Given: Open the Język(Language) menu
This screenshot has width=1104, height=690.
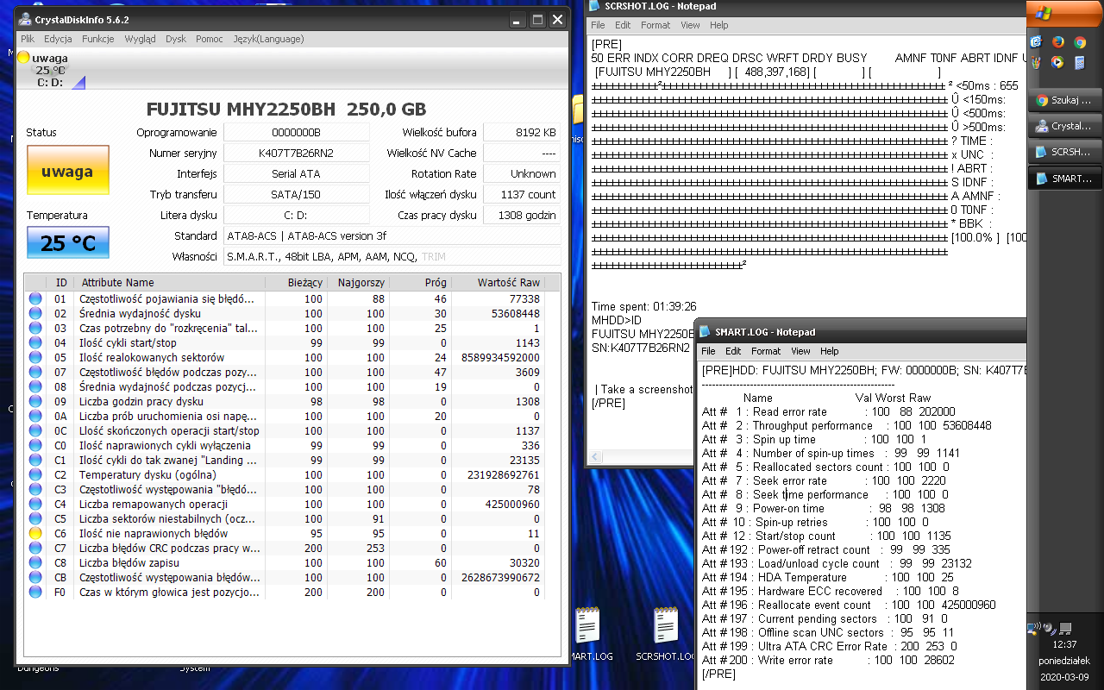Looking at the screenshot, I should coord(268,39).
